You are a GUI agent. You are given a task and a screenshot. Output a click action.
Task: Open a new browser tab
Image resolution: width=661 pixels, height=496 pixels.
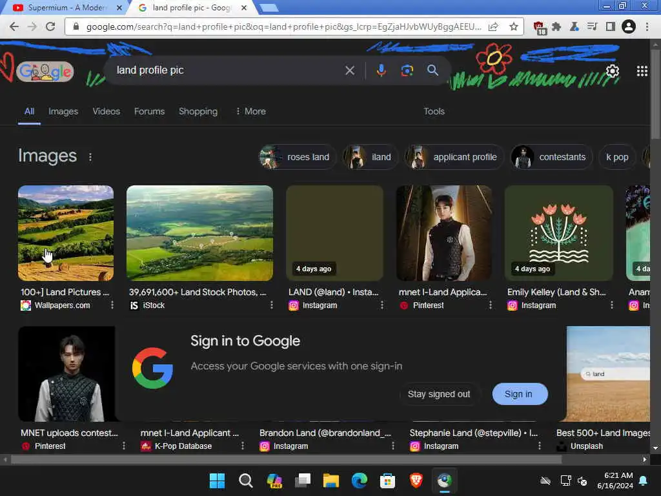268,8
